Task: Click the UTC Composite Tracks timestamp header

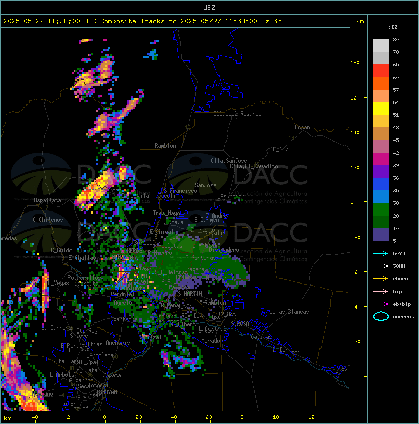Action: [143, 21]
